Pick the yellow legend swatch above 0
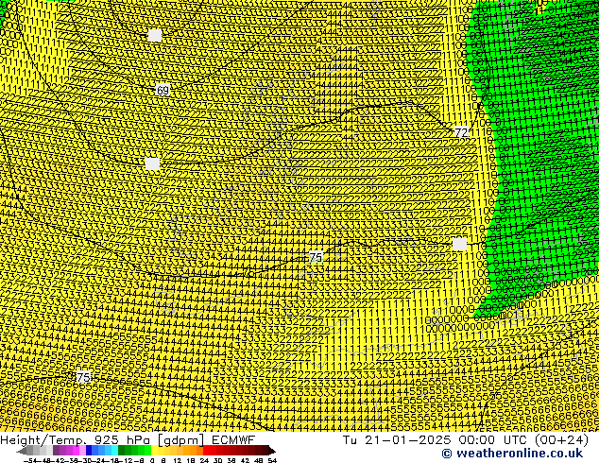The height and width of the screenshot is (463, 599). click(154, 450)
